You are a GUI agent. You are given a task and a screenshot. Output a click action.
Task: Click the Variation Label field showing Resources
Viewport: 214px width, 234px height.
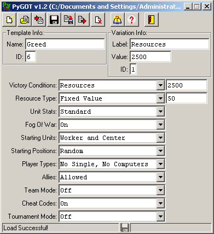point(170,44)
